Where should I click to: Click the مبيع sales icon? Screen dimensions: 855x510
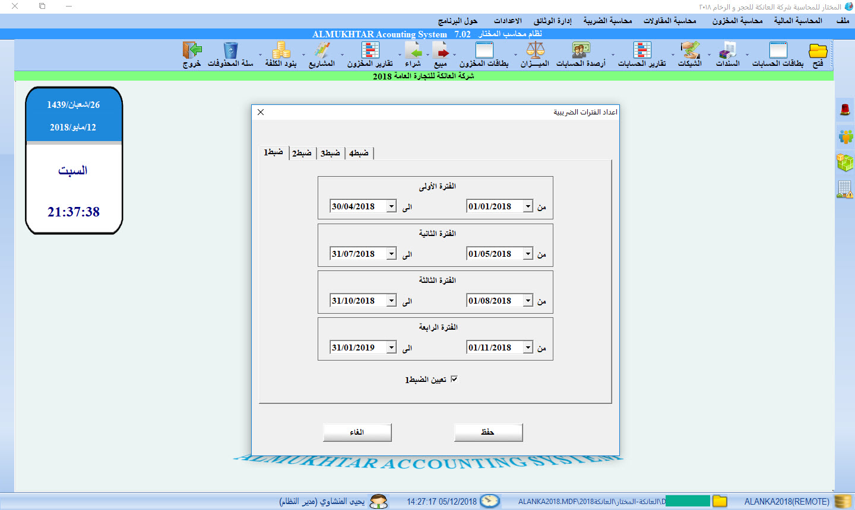[x=440, y=50]
